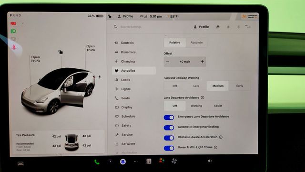Tap the car image thumbnail in tire card

71,142
